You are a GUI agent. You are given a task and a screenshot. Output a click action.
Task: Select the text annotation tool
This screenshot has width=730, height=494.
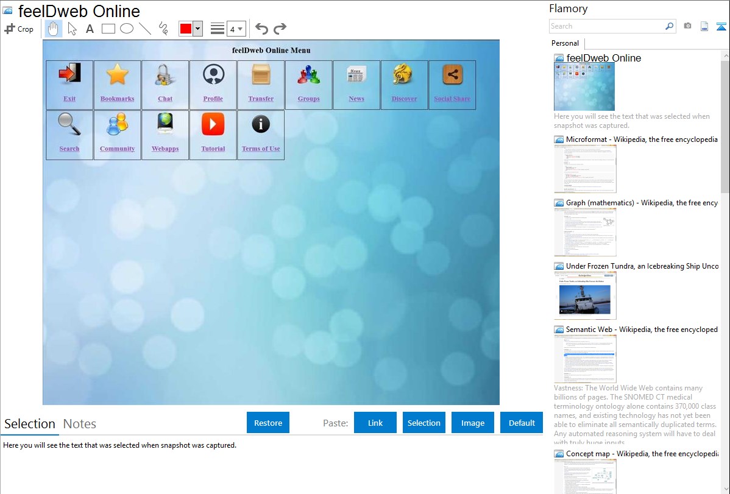[90, 29]
